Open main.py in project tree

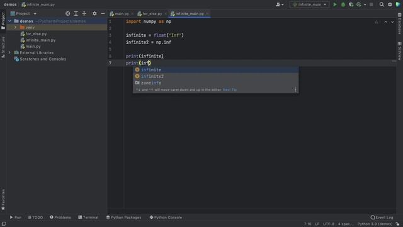(x=33, y=46)
